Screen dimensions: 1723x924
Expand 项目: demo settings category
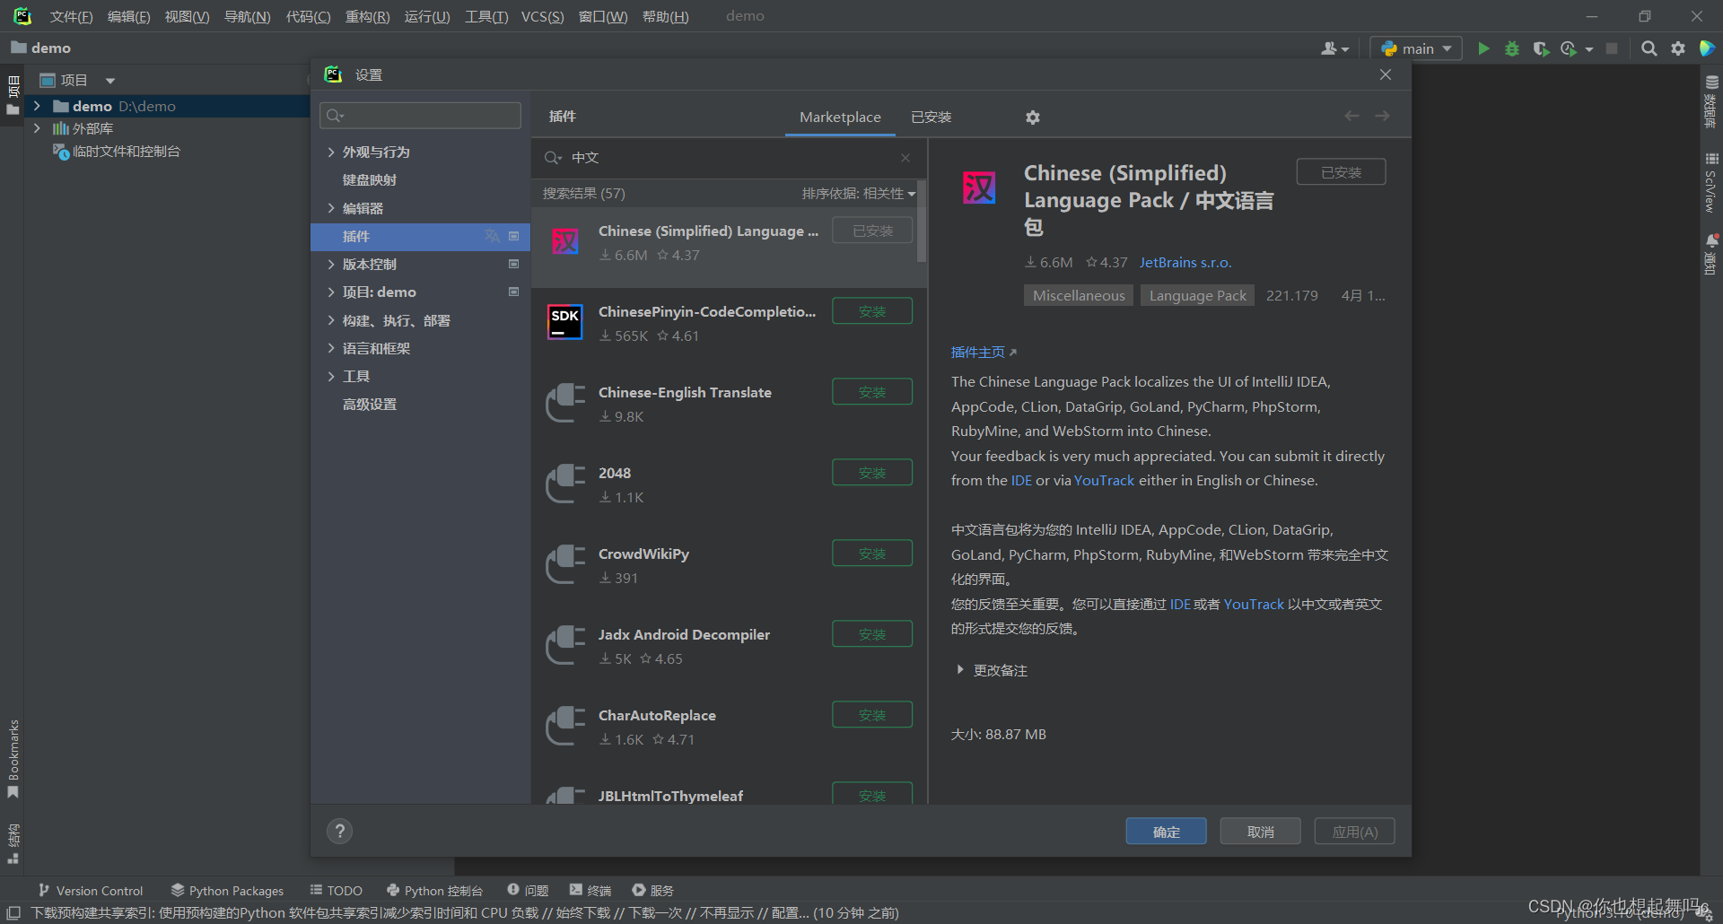point(331,292)
